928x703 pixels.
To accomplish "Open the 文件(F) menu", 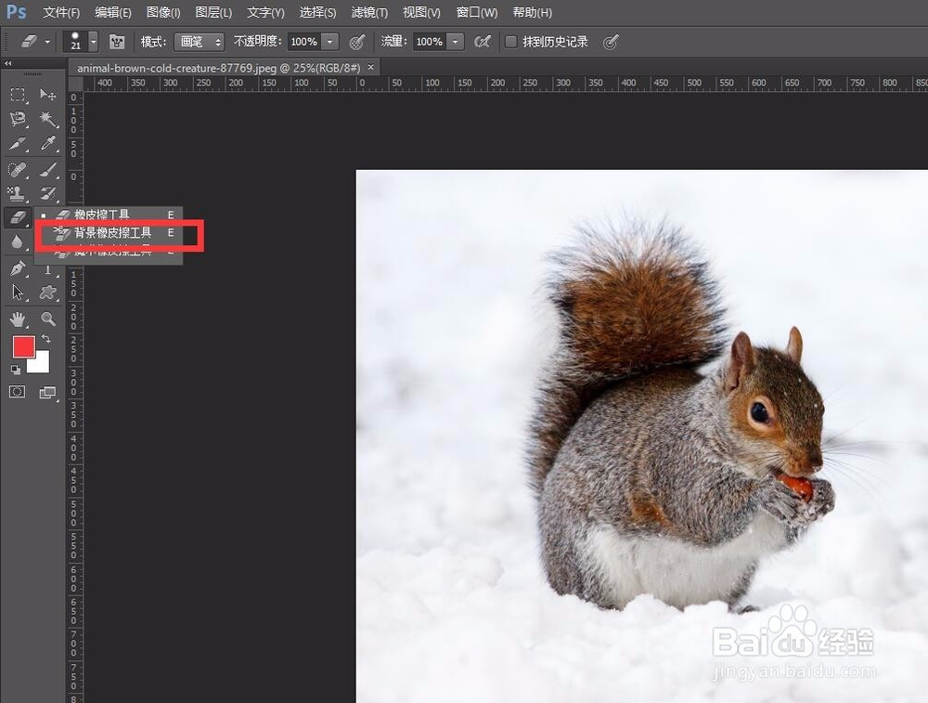I will click(x=61, y=12).
